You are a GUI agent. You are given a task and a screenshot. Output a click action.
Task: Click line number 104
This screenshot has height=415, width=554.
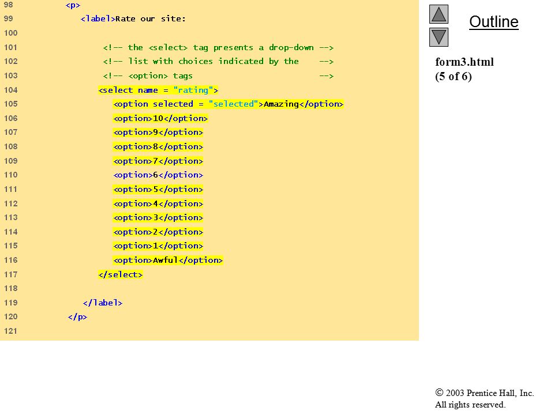coord(10,90)
